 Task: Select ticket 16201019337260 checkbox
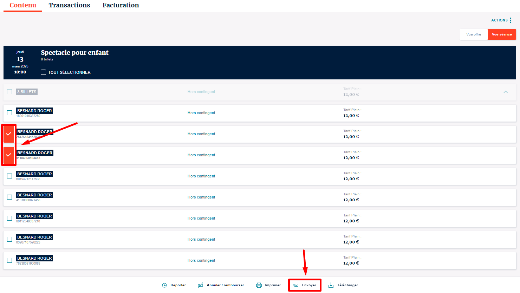(9, 113)
